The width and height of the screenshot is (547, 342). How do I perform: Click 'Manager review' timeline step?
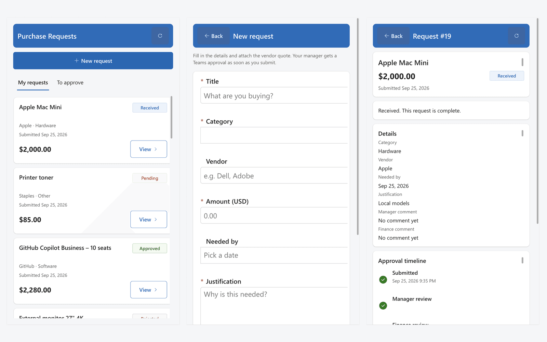pos(412,299)
